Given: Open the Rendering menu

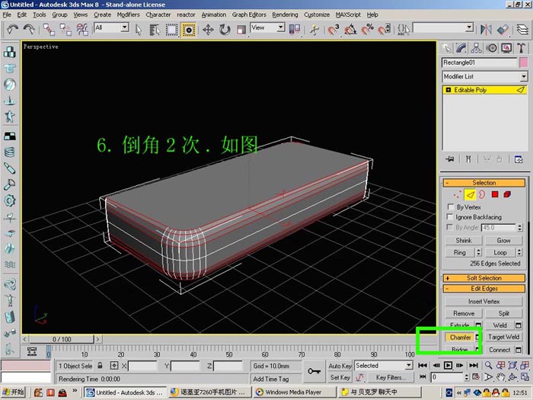Looking at the screenshot, I should click(x=285, y=14).
